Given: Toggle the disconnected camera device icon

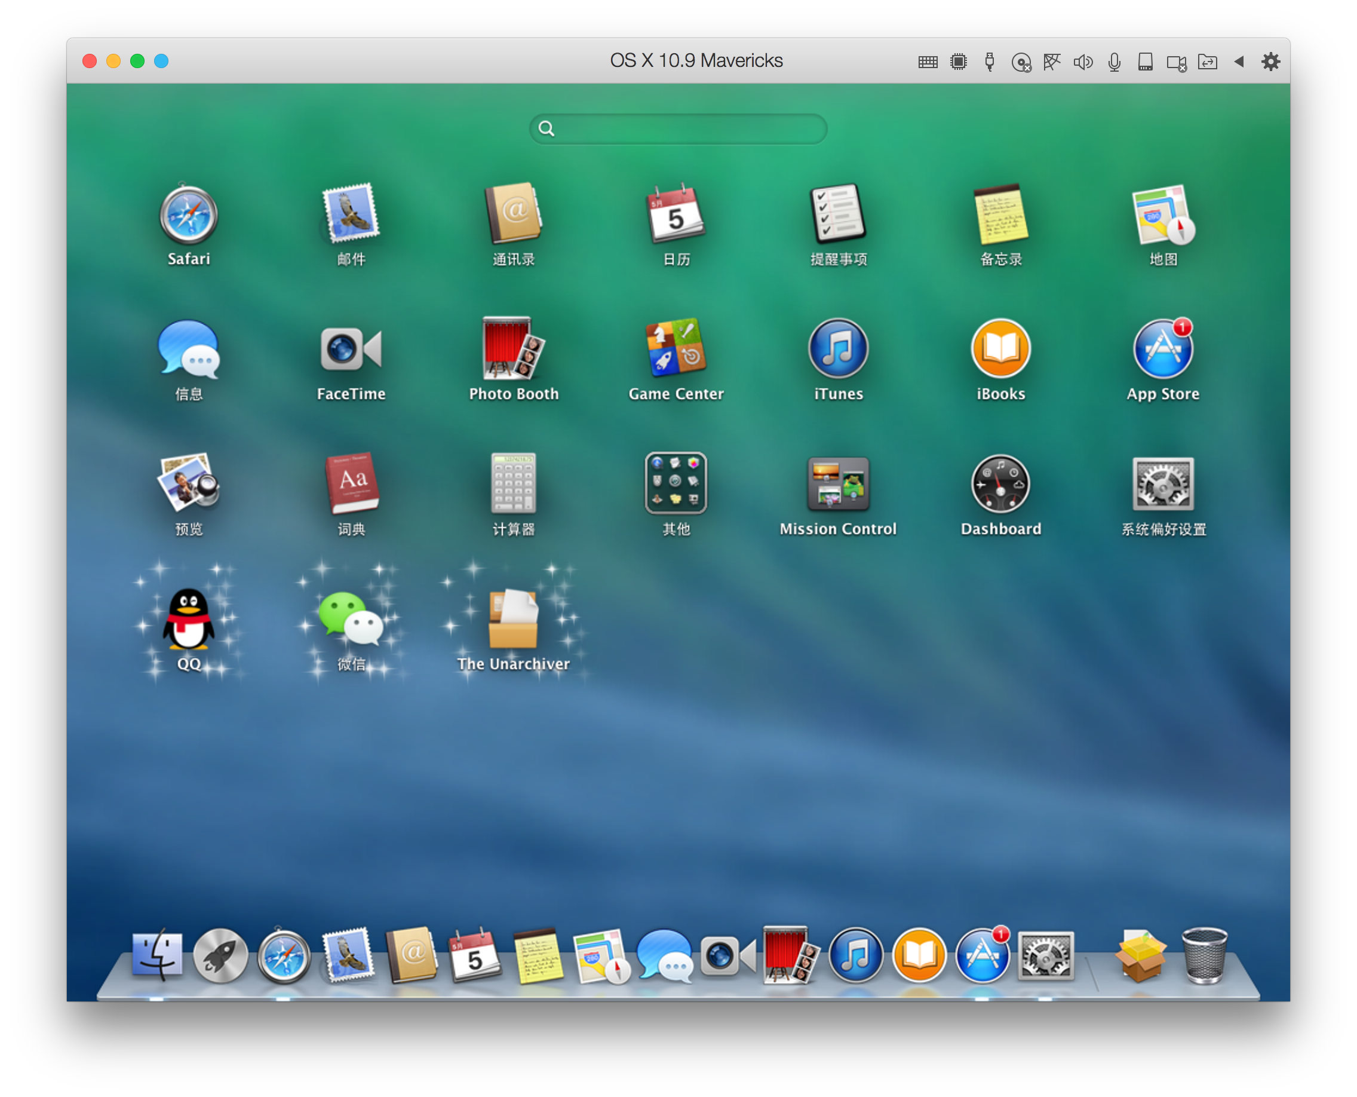Looking at the screenshot, I should point(1176,63).
